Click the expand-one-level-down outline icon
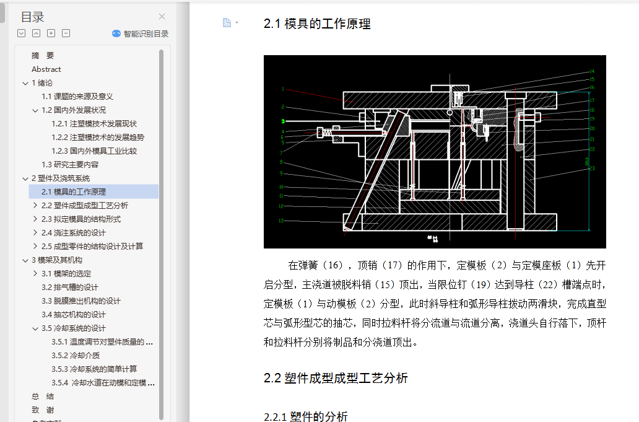639x422 pixels. (22, 33)
